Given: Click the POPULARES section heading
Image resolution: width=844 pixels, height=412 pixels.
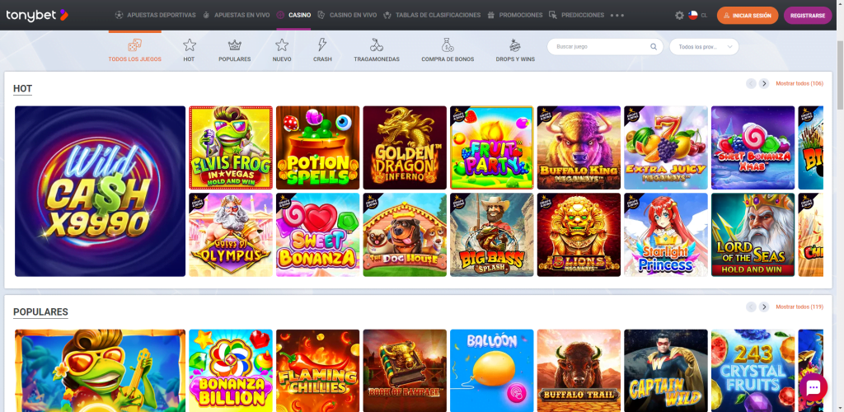Looking at the screenshot, I should (40, 312).
